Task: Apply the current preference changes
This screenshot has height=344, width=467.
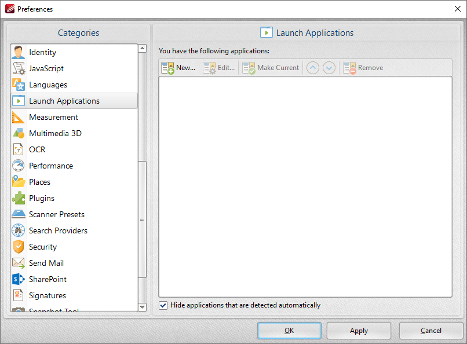Action: [359, 331]
